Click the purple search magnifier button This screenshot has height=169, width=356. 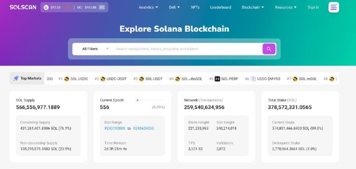[269, 49]
